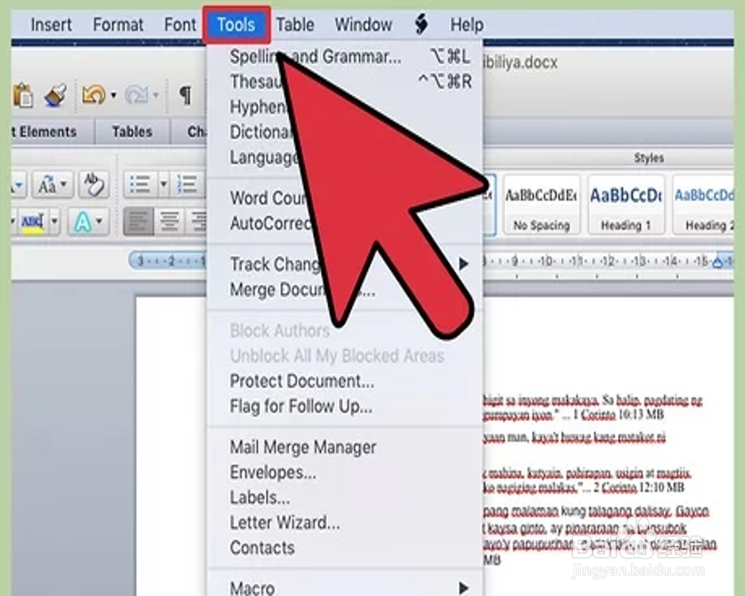Screen dimensions: 745x596
Task: Open the Format menu
Action: tap(118, 25)
